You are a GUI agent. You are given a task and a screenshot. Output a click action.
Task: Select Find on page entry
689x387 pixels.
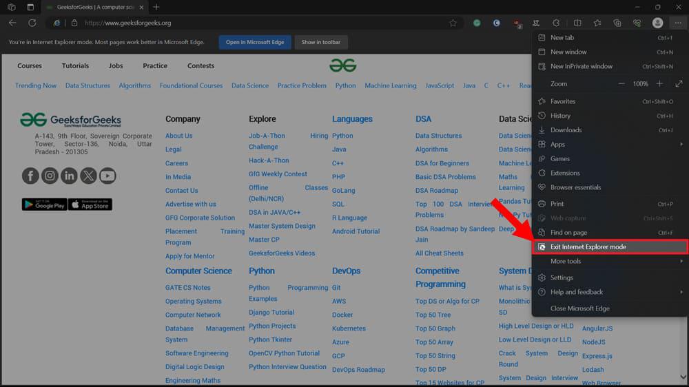[610, 232]
